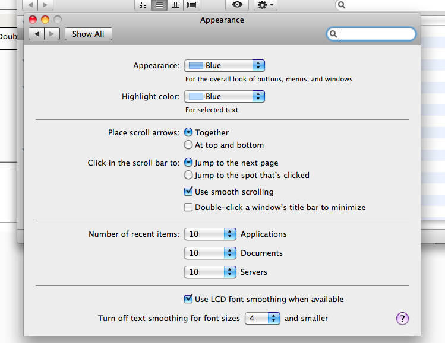This screenshot has height=343, width=445.
Task: Toggle Use smooth scrolling checkbox
Action: coord(188,192)
